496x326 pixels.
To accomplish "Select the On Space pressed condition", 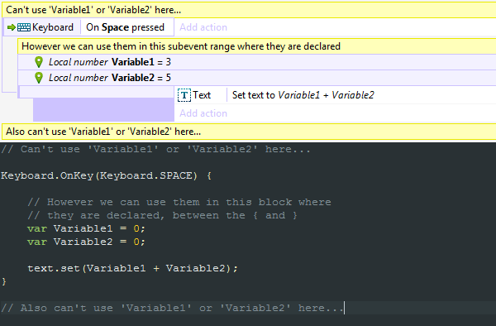I will (x=126, y=27).
